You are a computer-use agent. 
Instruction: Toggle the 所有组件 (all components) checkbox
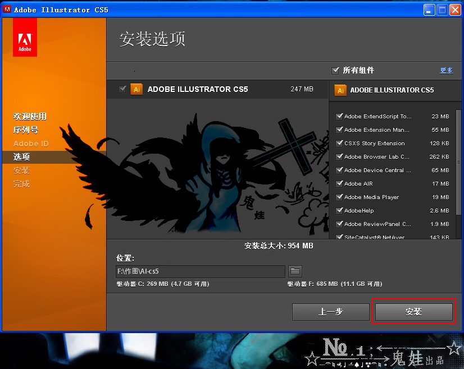tap(335, 71)
